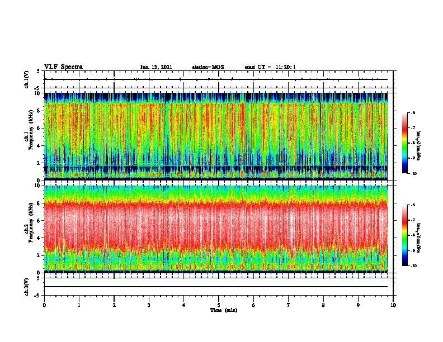Click the ch.1 spectrogram color scale bar
This screenshot has width=443, height=342.
404,143
